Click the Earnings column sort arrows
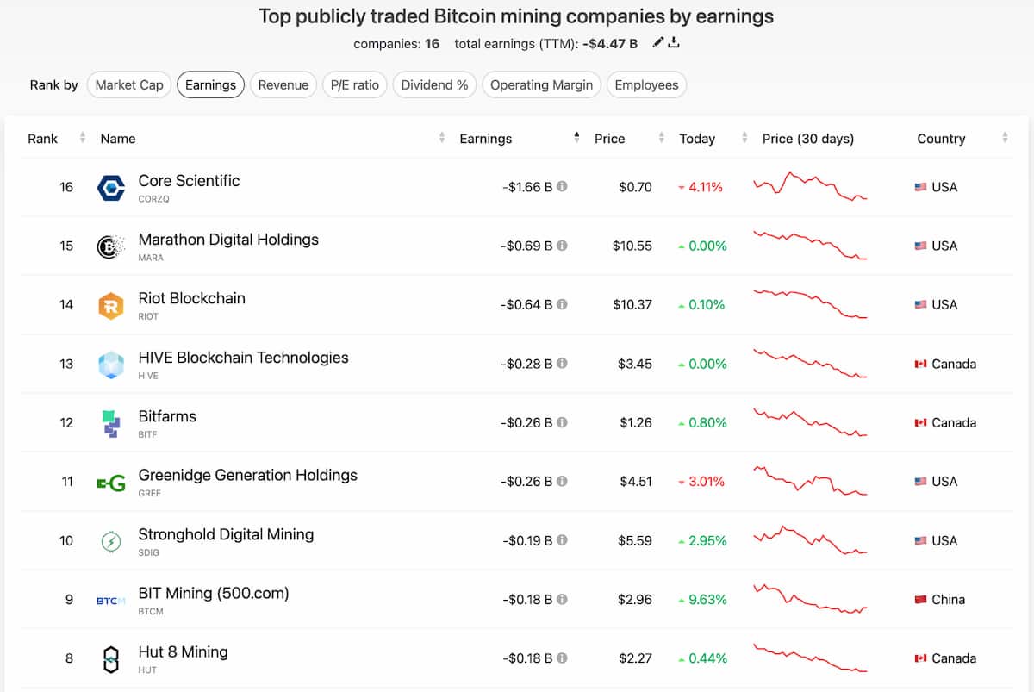The width and height of the screenshot is (1034, 692). pyautogui.click(x=576, y=138)
